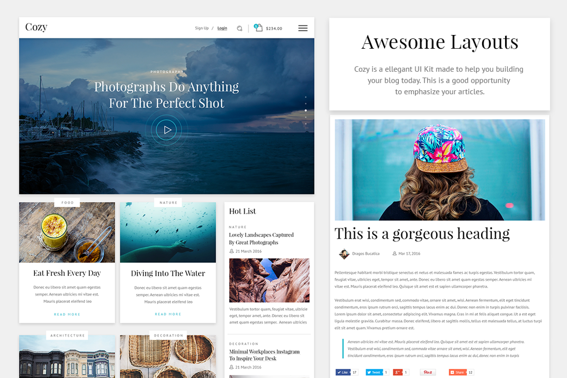567x378 pixels.
Task: Click Read More under Diving Into The Water
Action: [168, 314]
